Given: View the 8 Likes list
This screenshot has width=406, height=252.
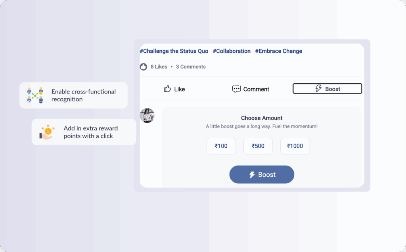Looking at the screenshot, I should (x=159, y=67).
